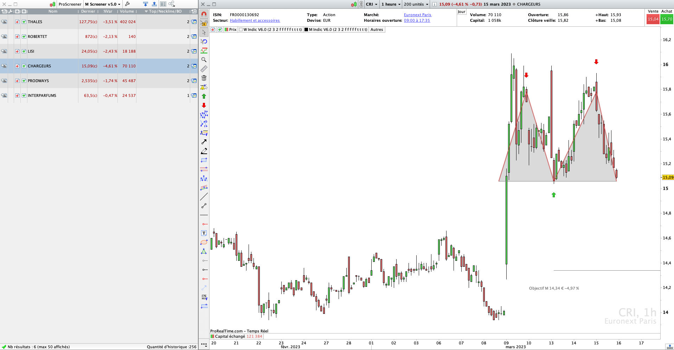Click the window layout icon
Image resolution: width=674 pixels, height=350 pixels.
(163, 4)
